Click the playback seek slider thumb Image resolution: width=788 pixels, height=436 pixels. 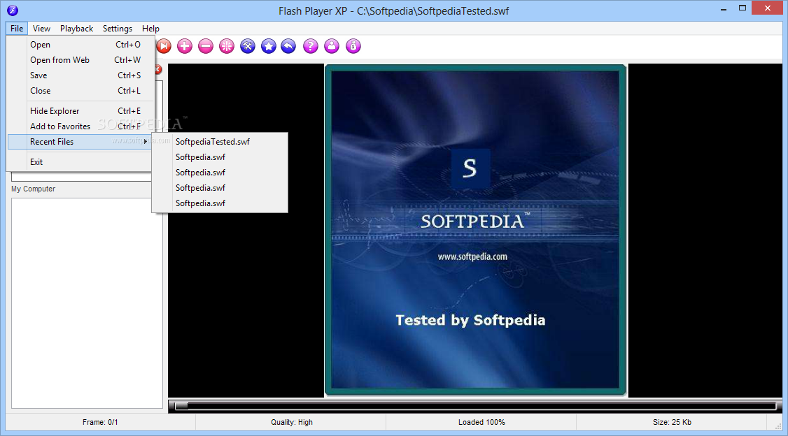[x=181, y=406]
